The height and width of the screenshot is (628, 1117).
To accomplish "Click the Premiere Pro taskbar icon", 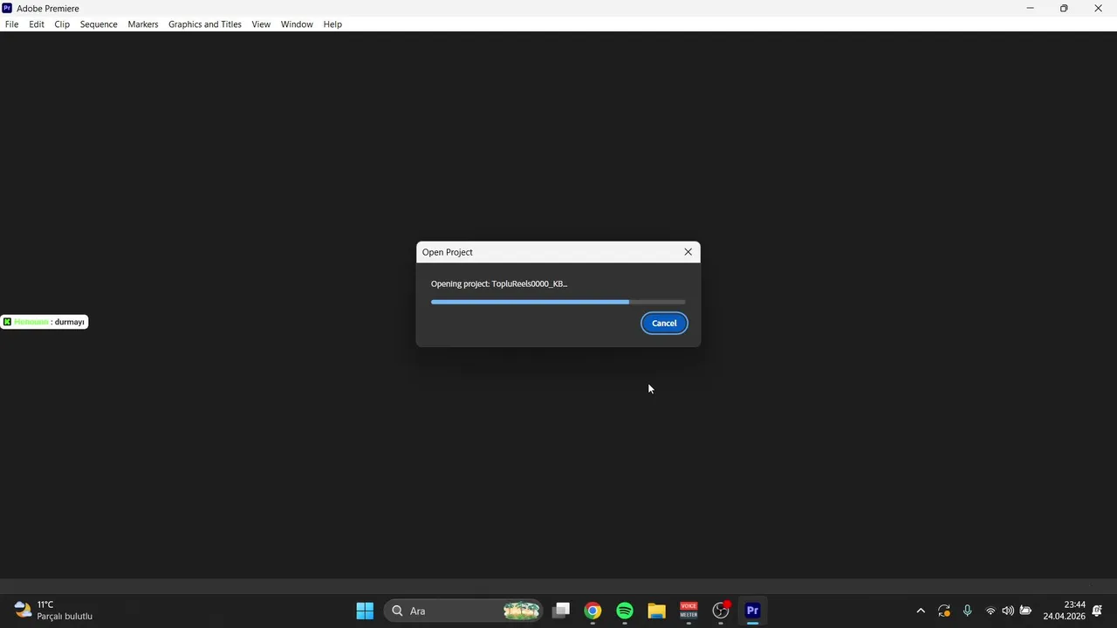I will click(x=752, y=611).
